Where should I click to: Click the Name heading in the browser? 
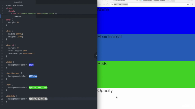point(103,10)
